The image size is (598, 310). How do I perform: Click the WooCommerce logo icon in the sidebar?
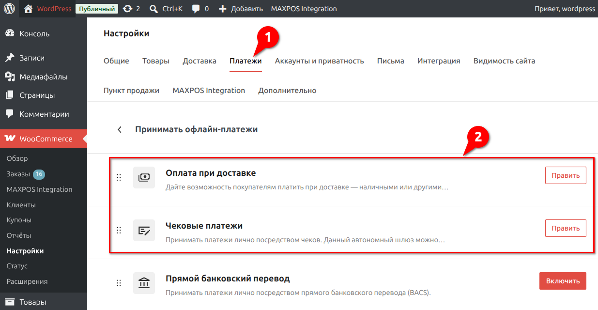tap(10, 139)
